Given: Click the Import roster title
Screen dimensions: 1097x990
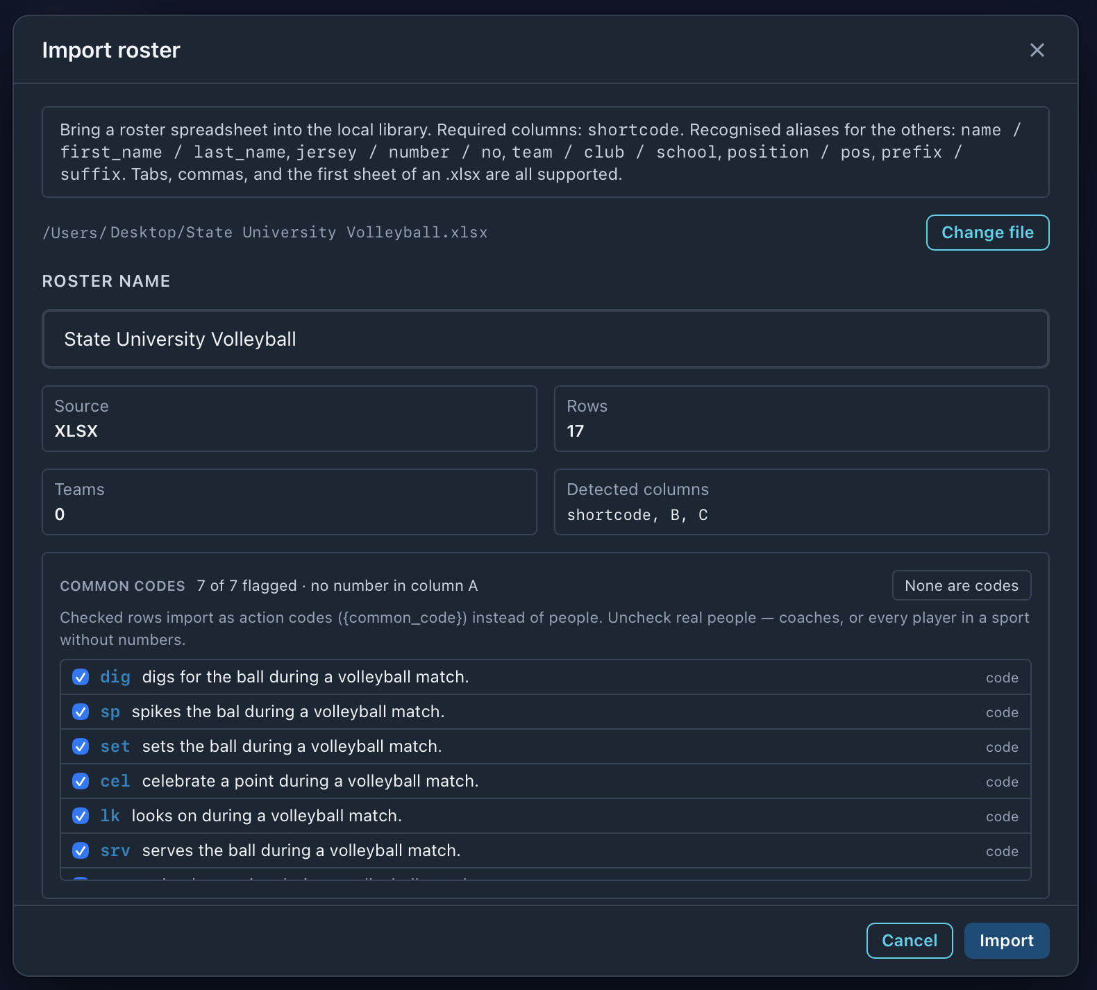Looking at the screenshot, I should pyautogui.click(x=111, y=50).
